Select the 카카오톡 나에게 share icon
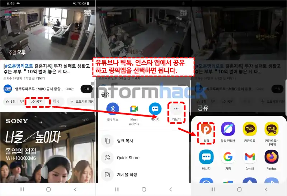Image resolution: width=287 pixels, height=196 pixels. tap(271, 129)
